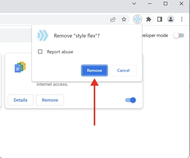This screenshot has width=190, height=158.
Task: Click the Developer mode label text
Action: [155, 36]
